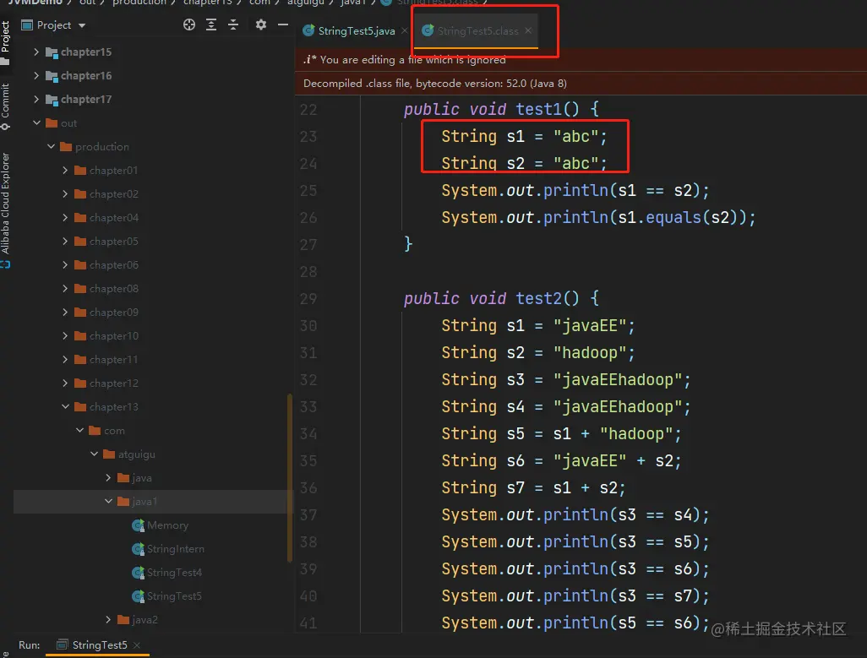Open the Project tool window side tab

point(5,42)
